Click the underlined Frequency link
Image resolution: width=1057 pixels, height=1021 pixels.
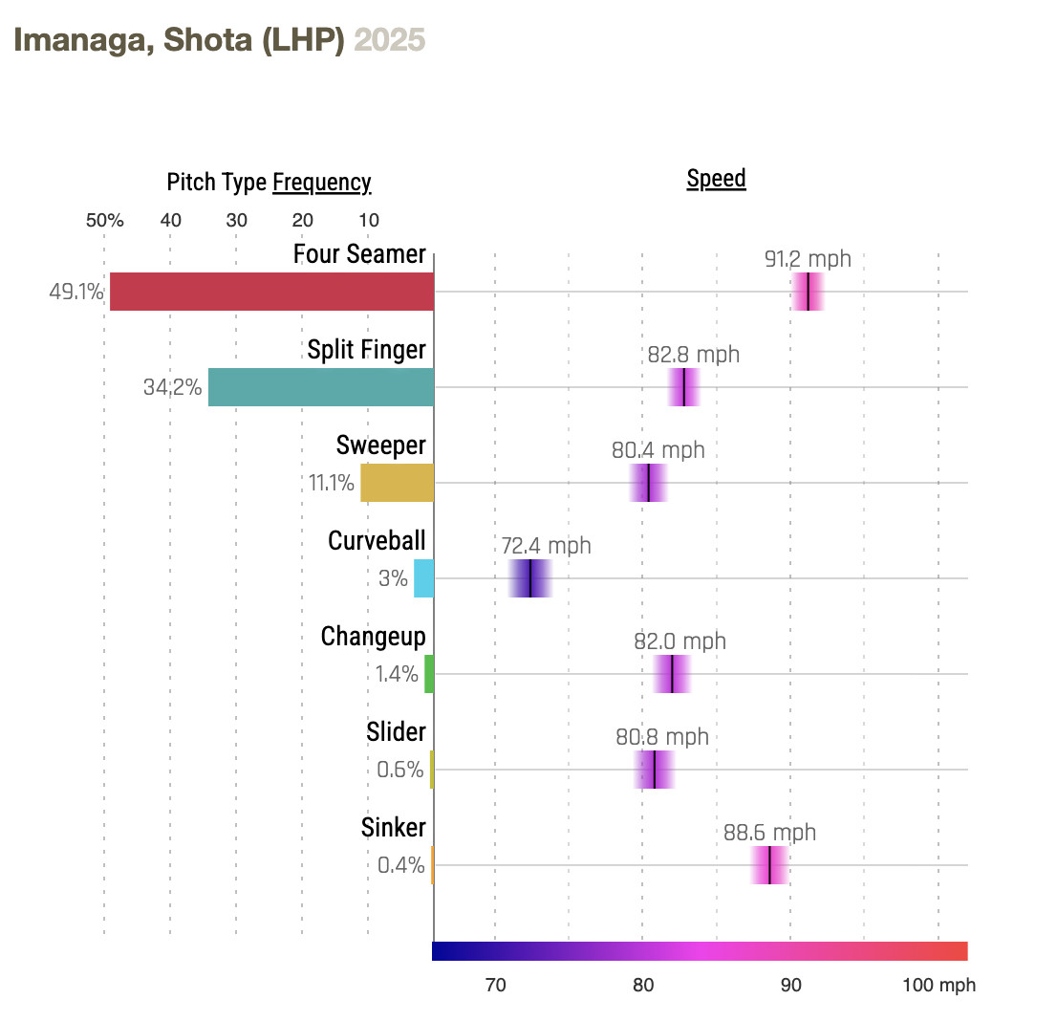(321, 183)
